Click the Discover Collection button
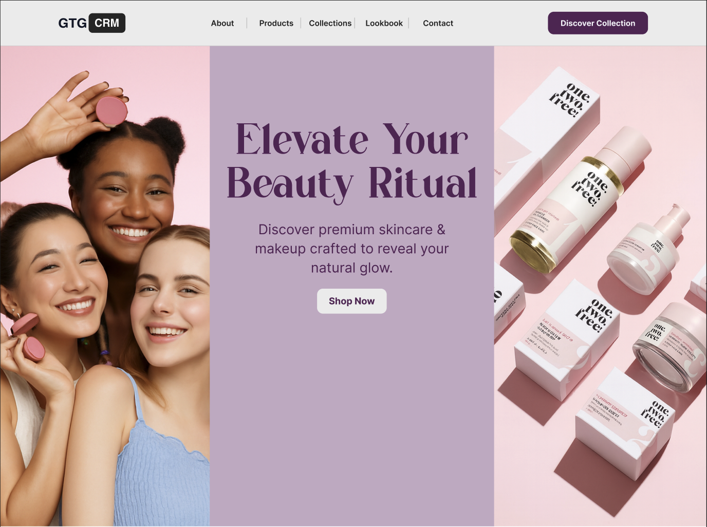The width and height of the screenshot is (707, 527). [x=598, y=23]
